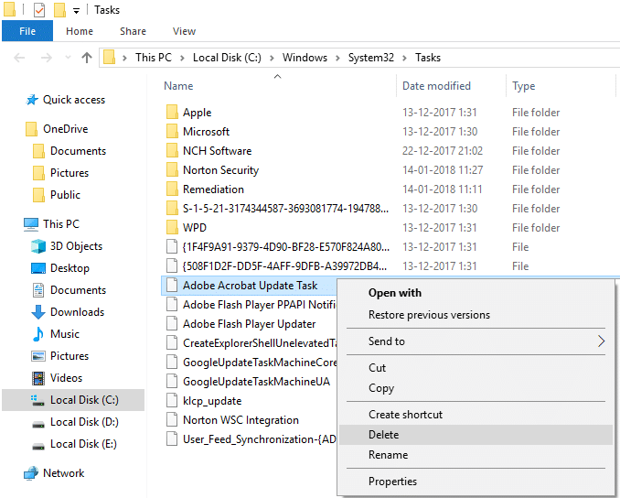Screen dimensions: 620x498
Task: Expand the Send to submenu arrow
Action: click(x=601, y=341)
